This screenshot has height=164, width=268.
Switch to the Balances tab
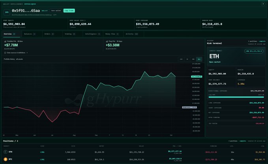pos(32,34)
